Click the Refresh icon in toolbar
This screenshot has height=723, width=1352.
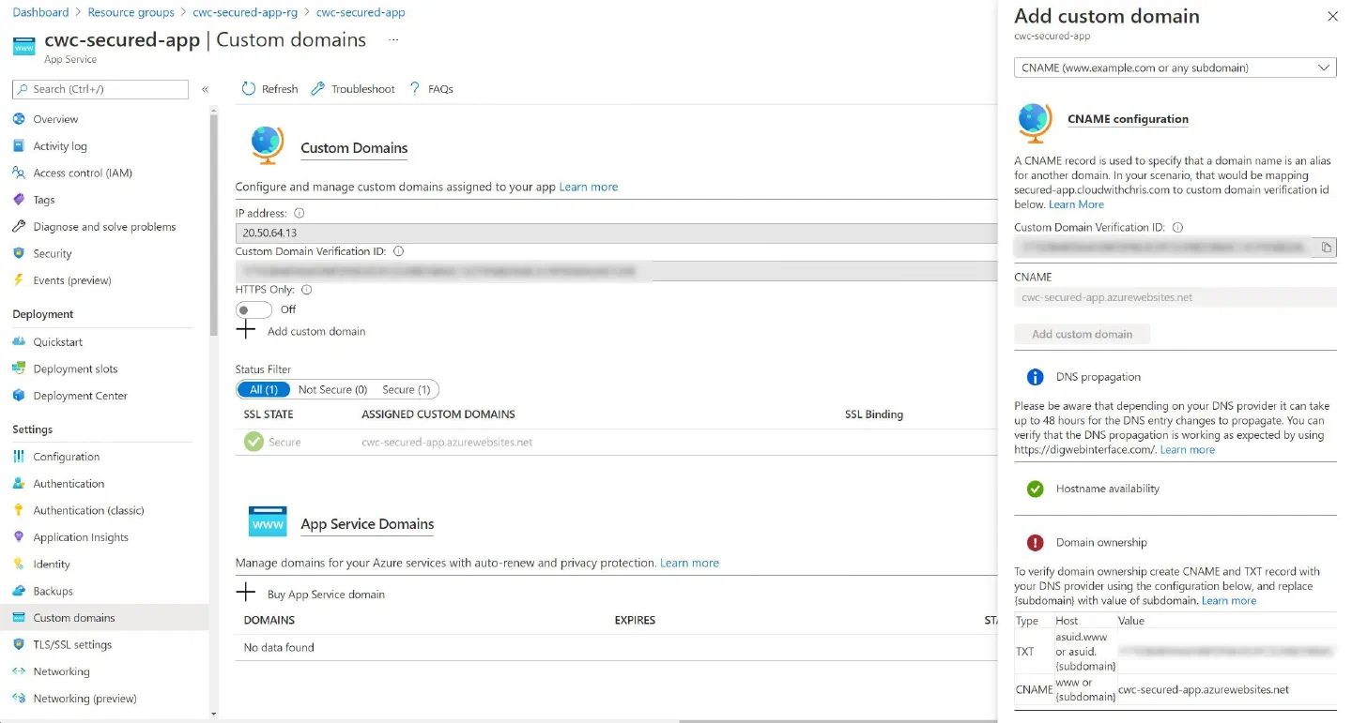249,89
